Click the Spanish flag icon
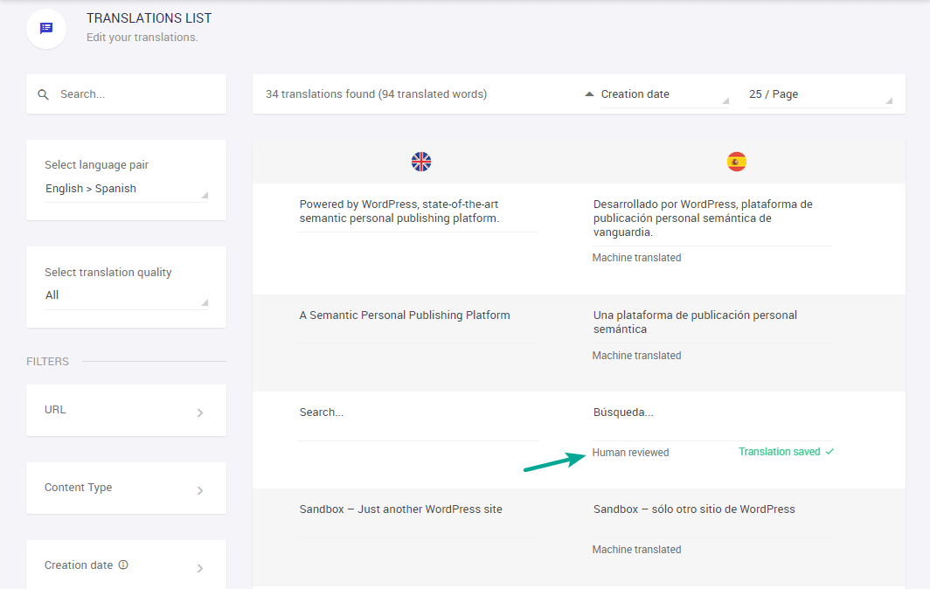The width and height of the screenshot is (930, 589). (x=737, y=162)
